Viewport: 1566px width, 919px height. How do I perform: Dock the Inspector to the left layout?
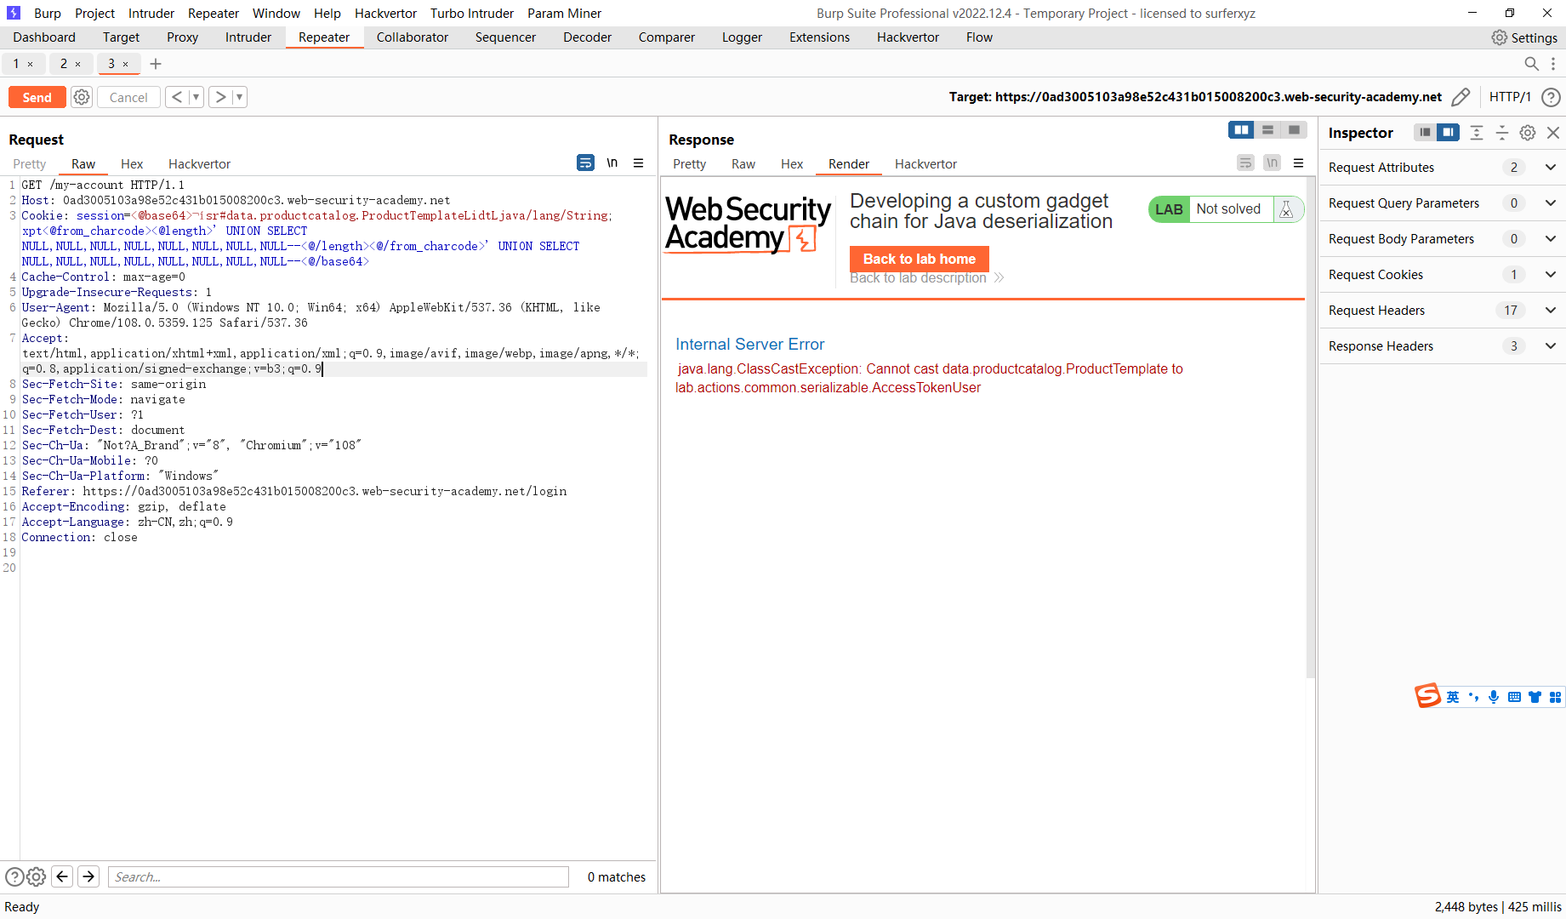coord(1425,132)
